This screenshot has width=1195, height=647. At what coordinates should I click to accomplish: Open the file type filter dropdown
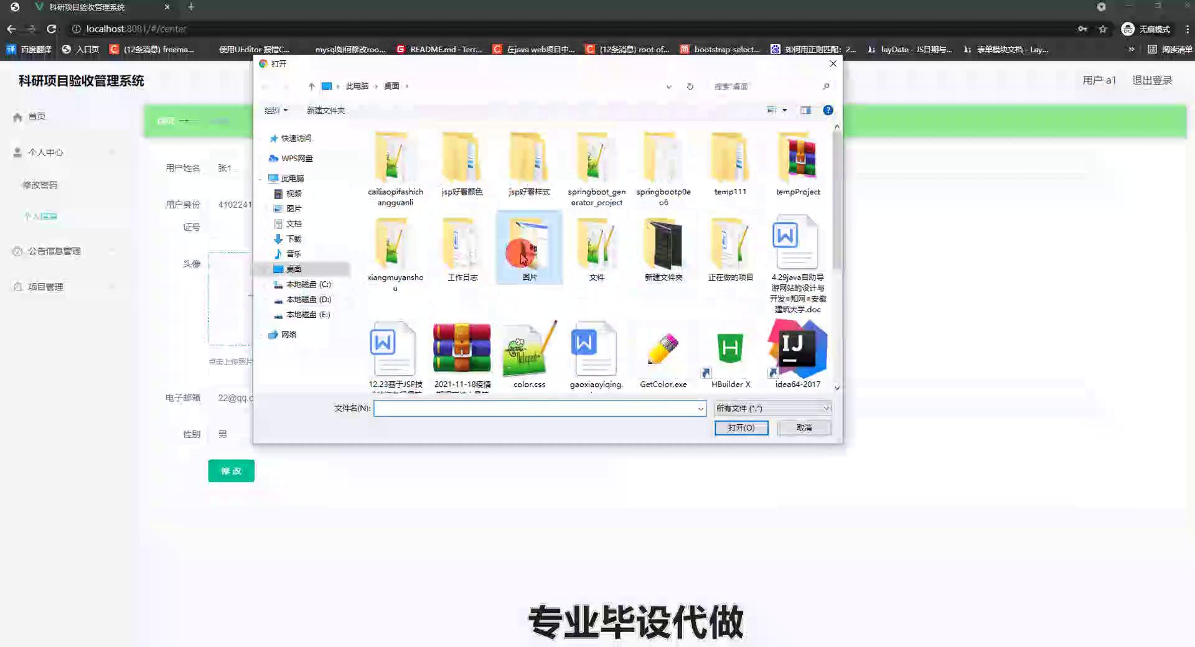tap(772, 408)
